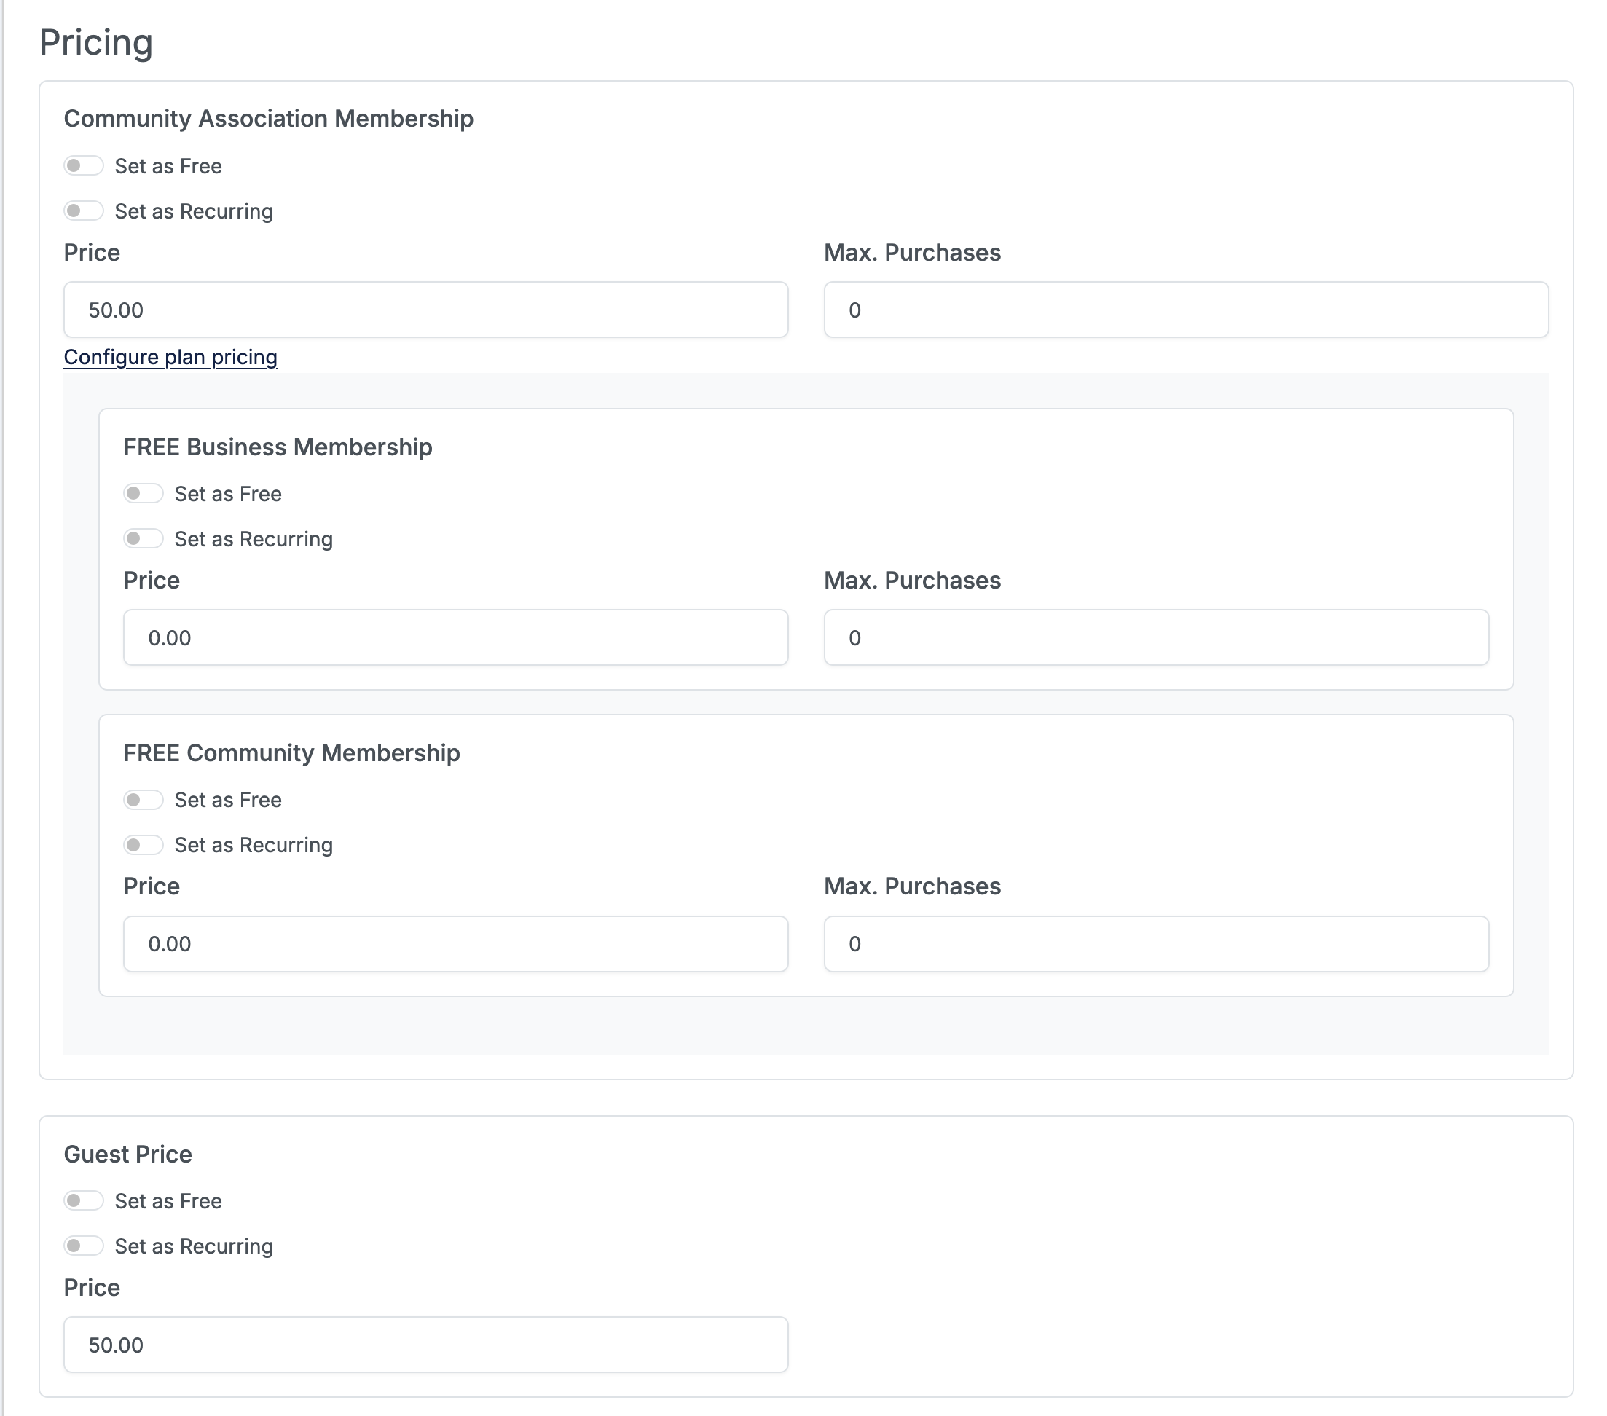This screenshot has height=1416, width=1607.
Task: Toggle Set as Recurring for Community Association Membership
Action: pyautogui.click(x=83, y=211)
